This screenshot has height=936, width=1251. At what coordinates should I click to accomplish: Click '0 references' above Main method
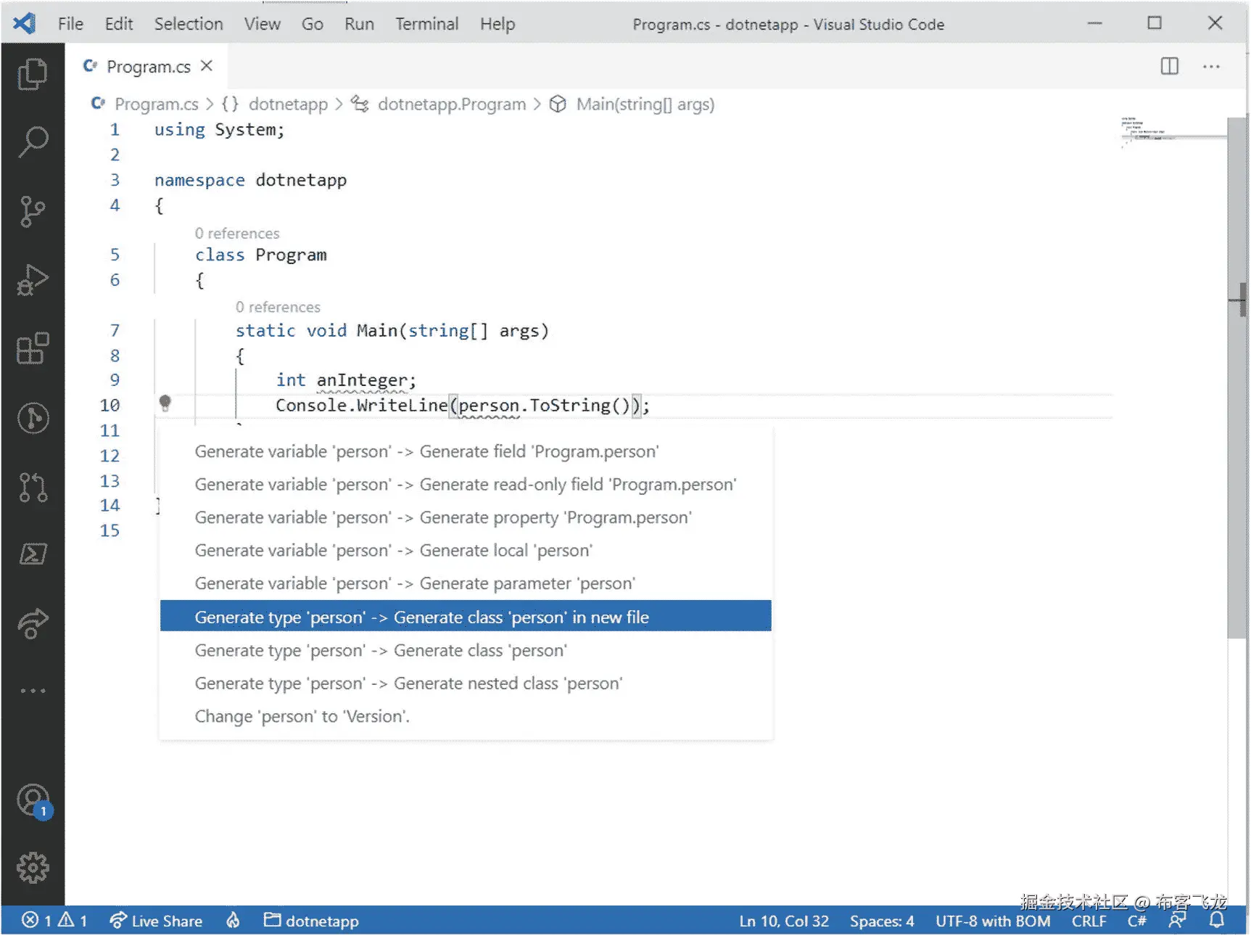pyautogui.click(x=278, y=308)
